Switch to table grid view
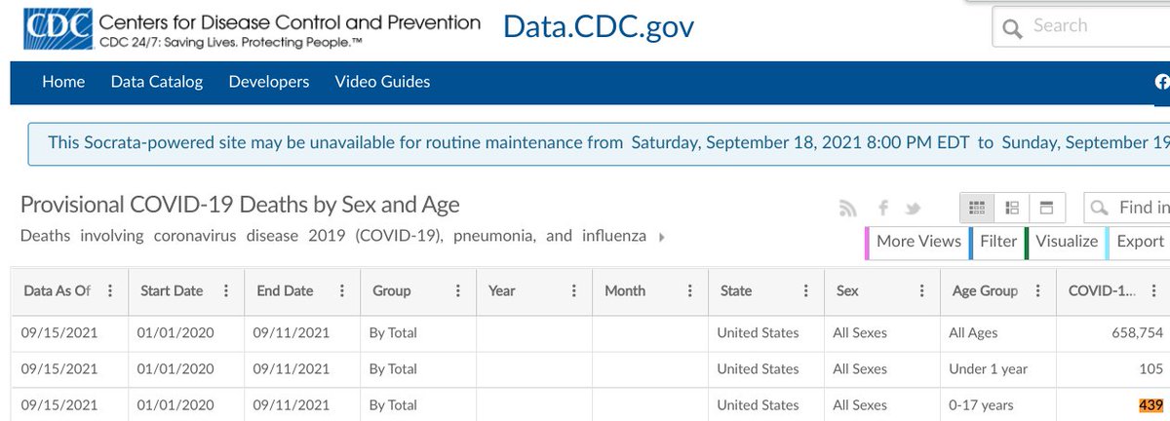The image size is (1170, 421). tap(978, 208)
